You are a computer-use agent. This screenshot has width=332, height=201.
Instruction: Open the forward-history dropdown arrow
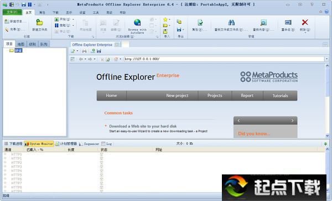tap(95, 59)
